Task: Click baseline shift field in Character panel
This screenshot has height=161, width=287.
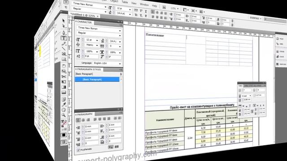Action: coord(91,56)
